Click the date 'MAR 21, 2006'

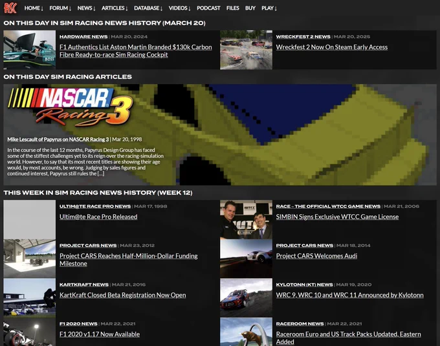tap(401, 206)
